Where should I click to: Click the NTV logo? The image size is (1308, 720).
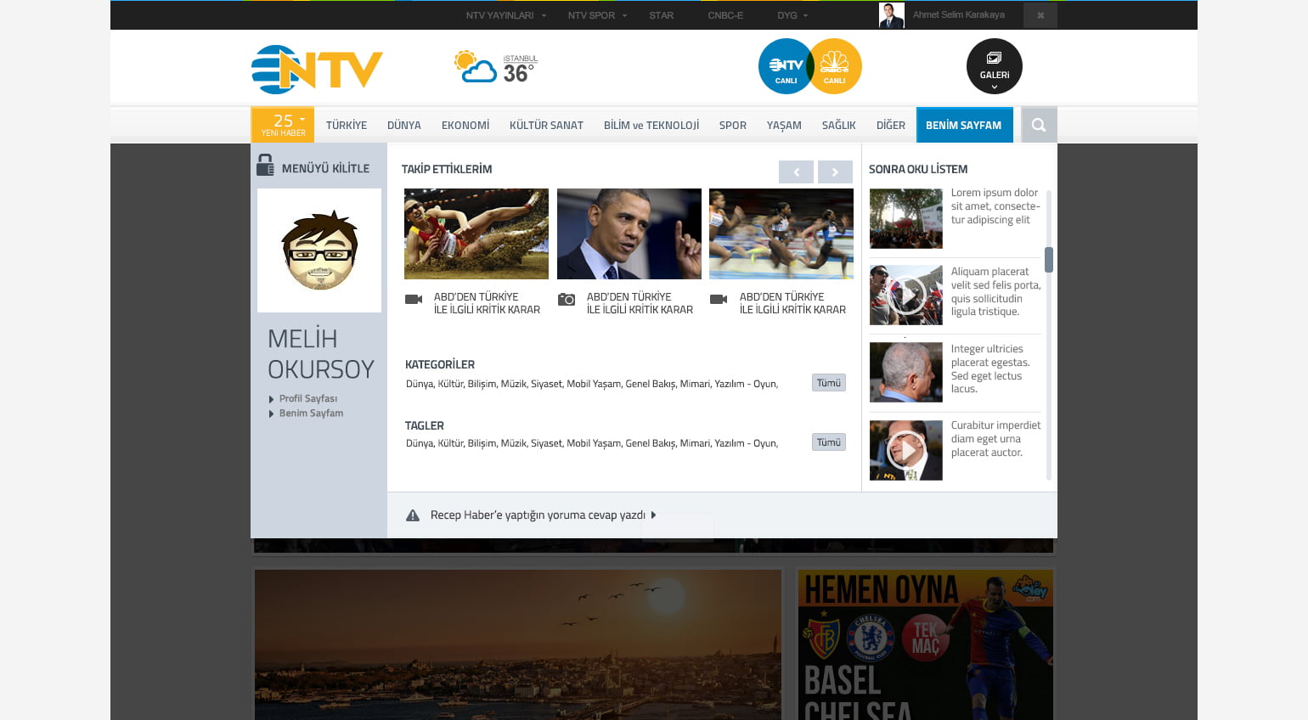click(x=317, y=69)
